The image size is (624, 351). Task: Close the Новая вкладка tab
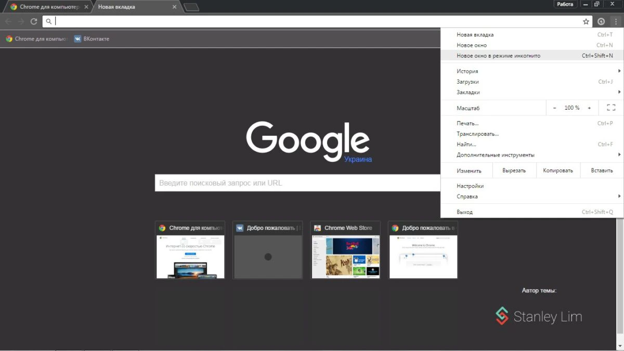(174, 7)
